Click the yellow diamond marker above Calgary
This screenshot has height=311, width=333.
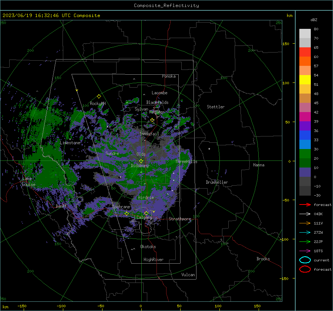tap(146, 213)
